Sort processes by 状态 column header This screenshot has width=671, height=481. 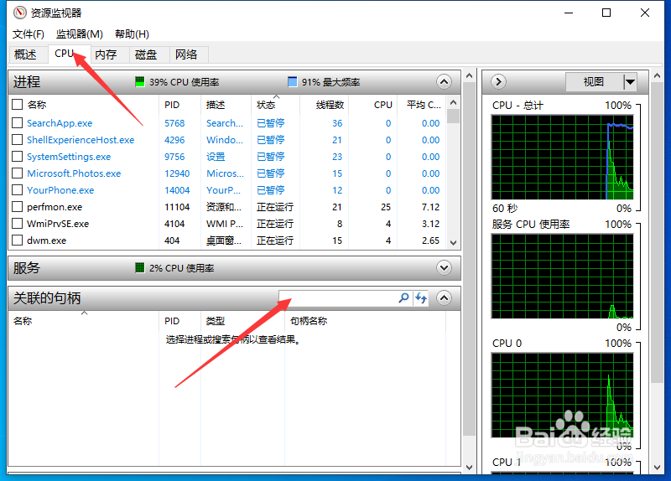(276, 105)
